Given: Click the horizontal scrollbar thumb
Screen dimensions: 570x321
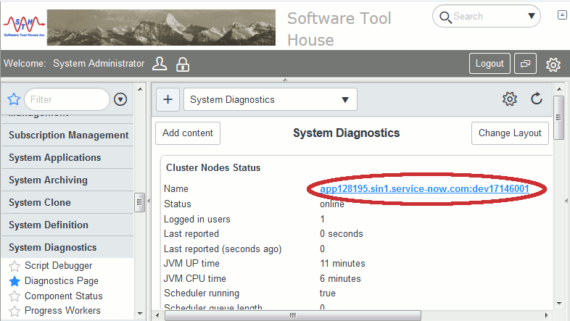Looking at the screenshot, I should coord(293,315).
